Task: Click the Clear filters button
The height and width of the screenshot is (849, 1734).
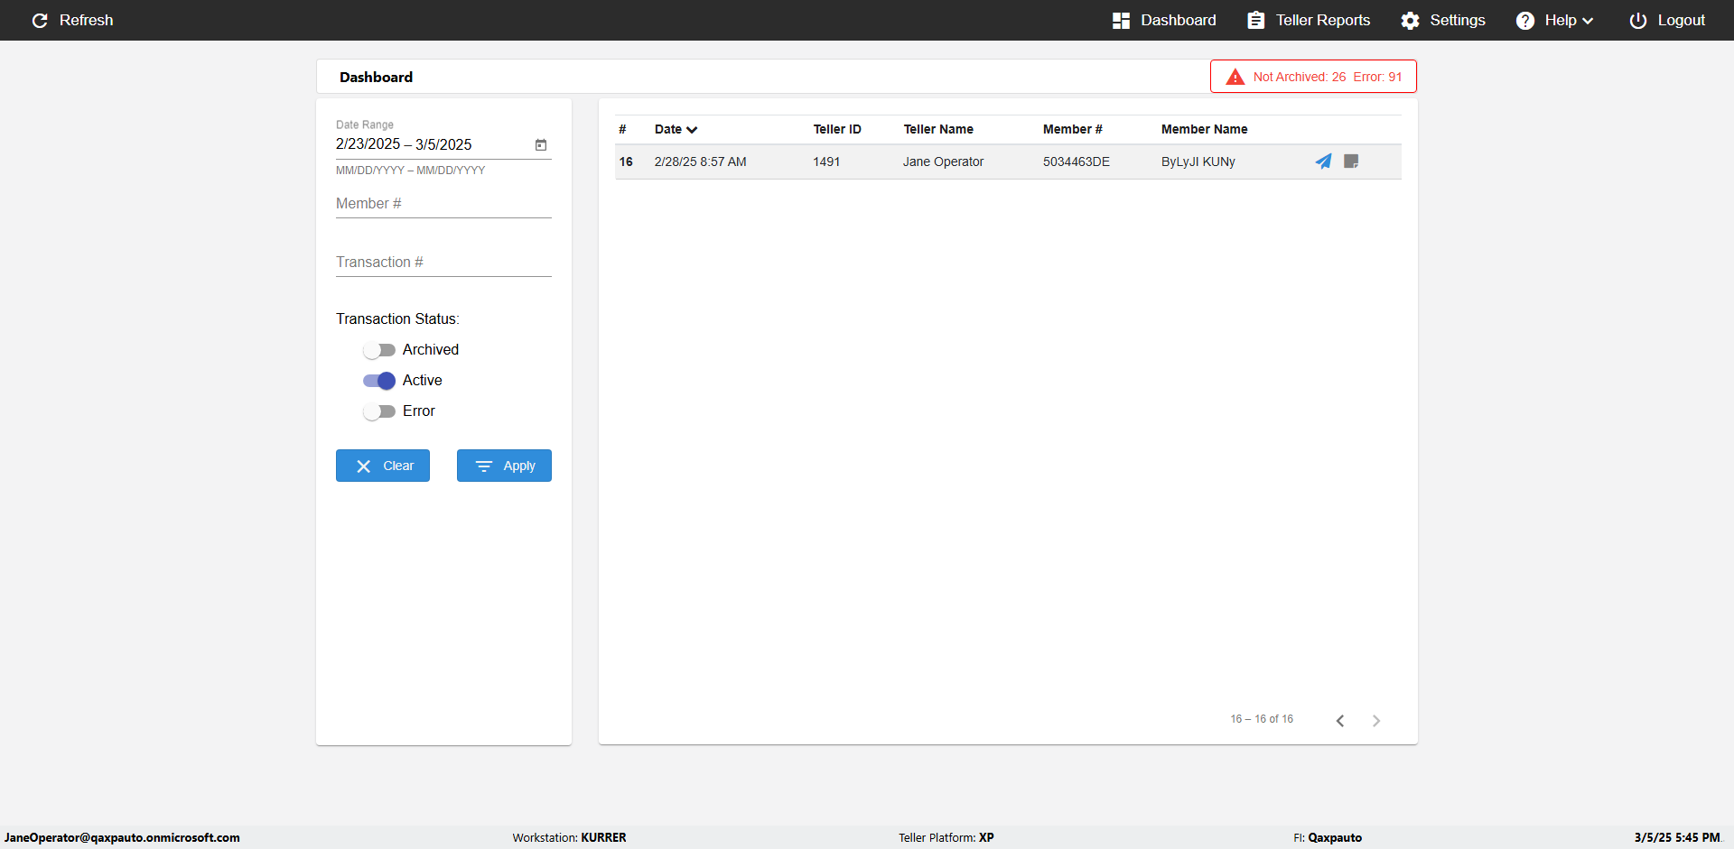Action: click(383, 466)
